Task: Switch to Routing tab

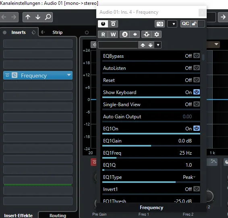Action: [x=58, y=216]
